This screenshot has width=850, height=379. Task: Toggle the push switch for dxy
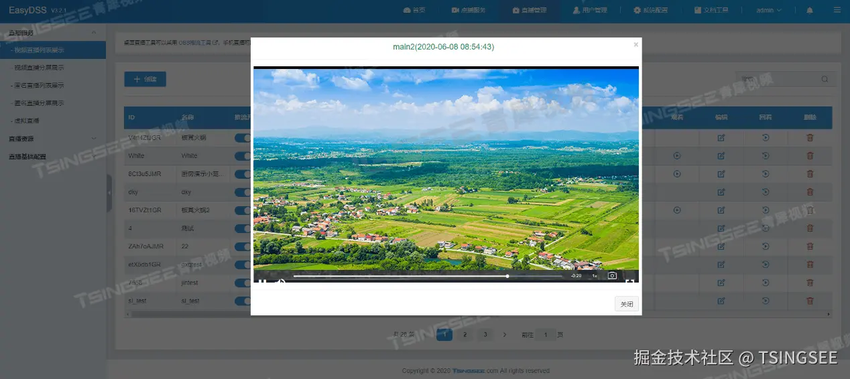[243, 192]
